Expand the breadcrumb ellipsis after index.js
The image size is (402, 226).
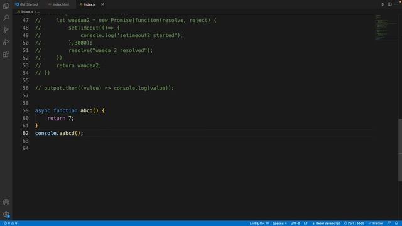click(39, 11)
